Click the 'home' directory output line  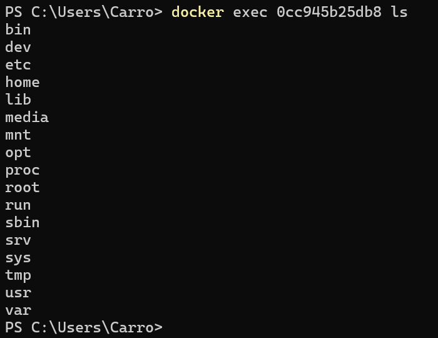pos(23,82)
